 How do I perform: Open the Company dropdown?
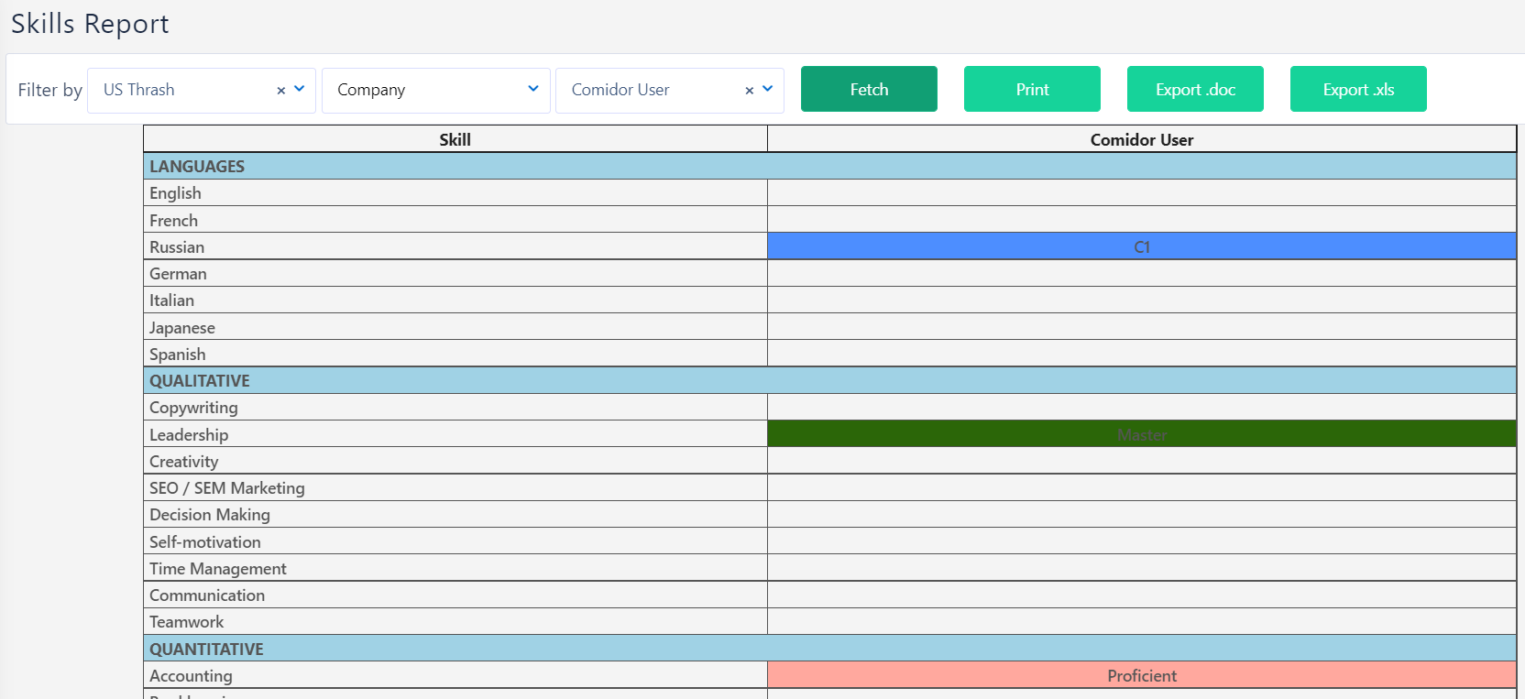[x=436, y=90]
